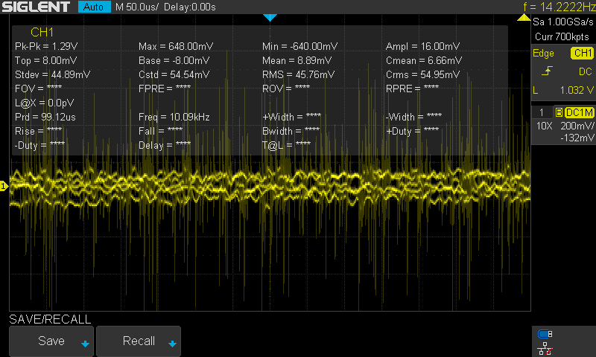The width and height of the screenshot is (596, 357).
Task: Click the M 50.0us timebase readout
Action: [137, 7]
